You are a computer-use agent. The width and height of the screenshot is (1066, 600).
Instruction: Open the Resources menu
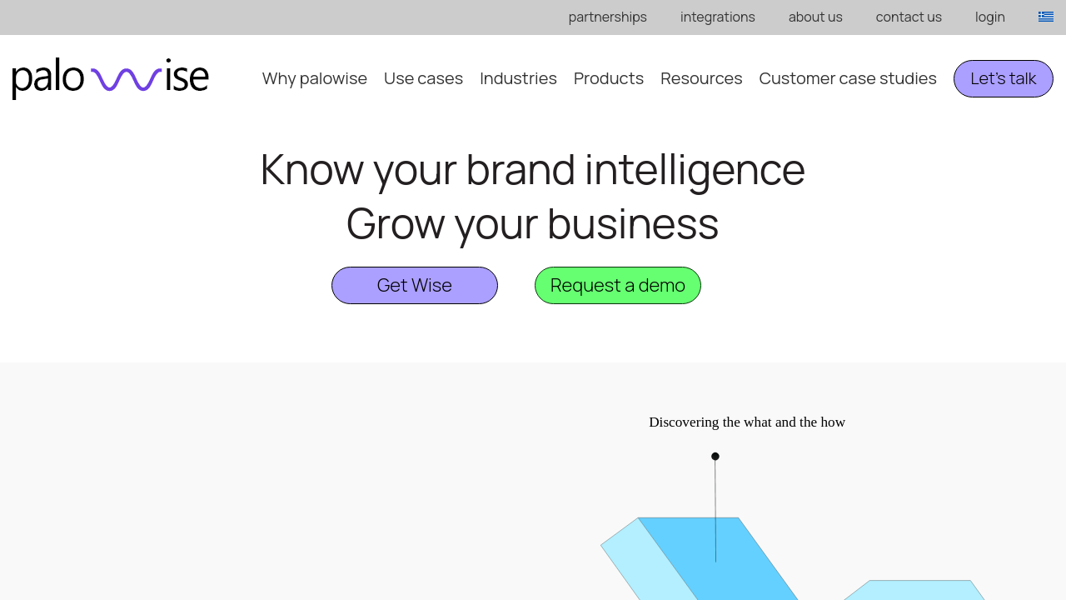pyautogui.click(x=700, y=78)
